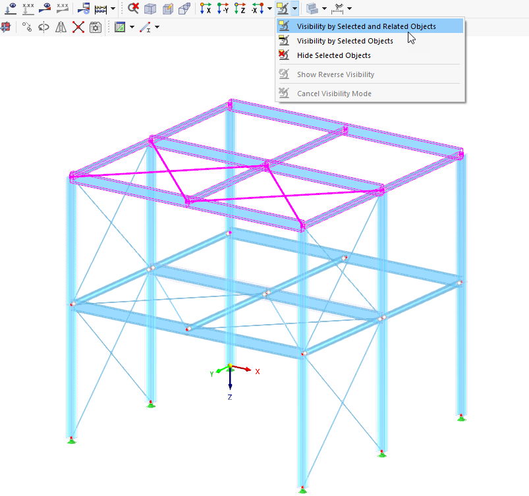This screenshot has height=496, width=529.
Task: Click Cancel Visibility Mode entry
Action: point(333,93)
